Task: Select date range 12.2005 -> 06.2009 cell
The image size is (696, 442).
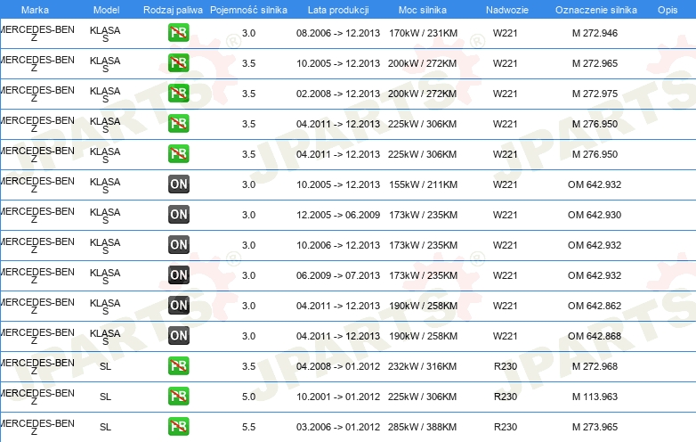Action: (338, 215)
